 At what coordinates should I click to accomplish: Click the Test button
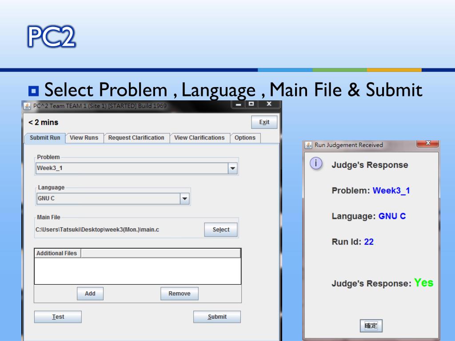click(x=58, y=317)
